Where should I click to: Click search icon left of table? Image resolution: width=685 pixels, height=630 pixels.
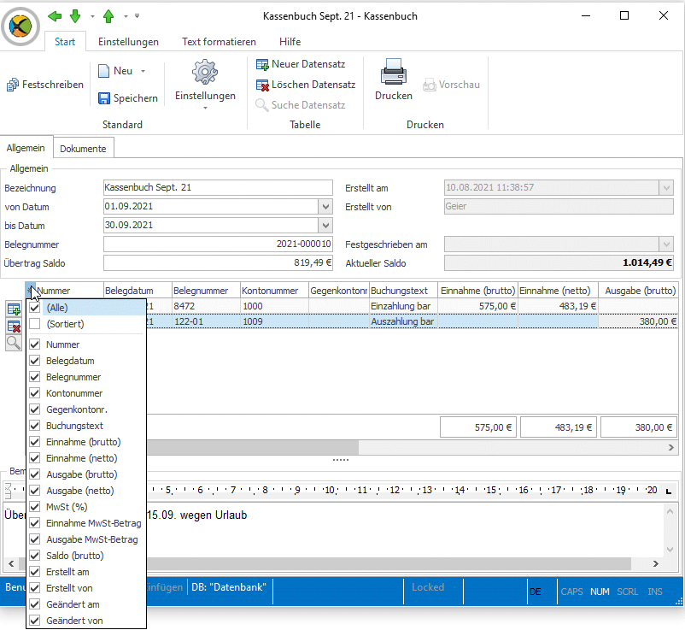coord(14,343)
